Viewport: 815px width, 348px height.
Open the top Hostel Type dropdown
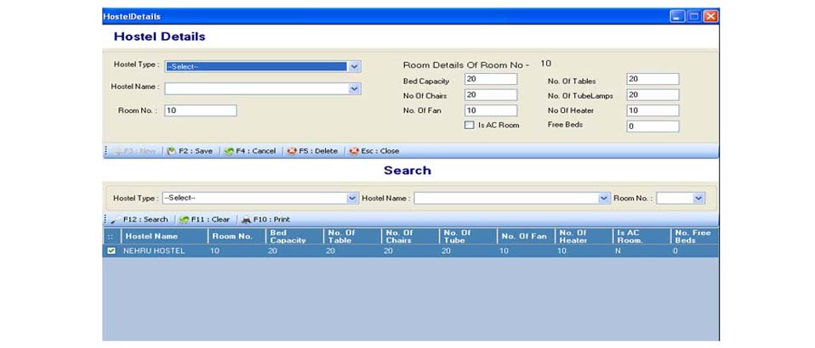click(354, 66)
